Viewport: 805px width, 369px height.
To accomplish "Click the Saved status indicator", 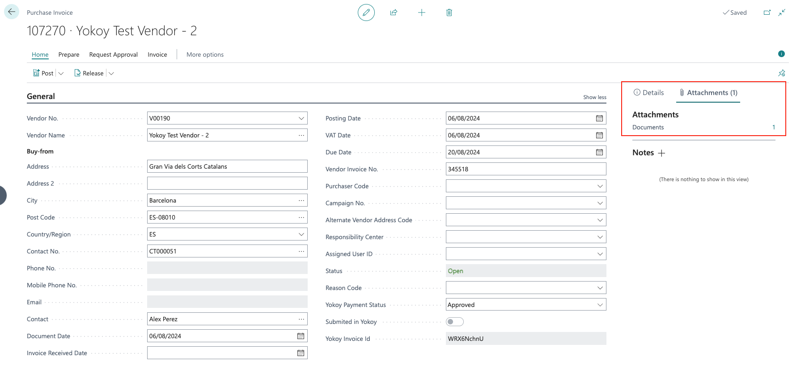I will 735,12.
